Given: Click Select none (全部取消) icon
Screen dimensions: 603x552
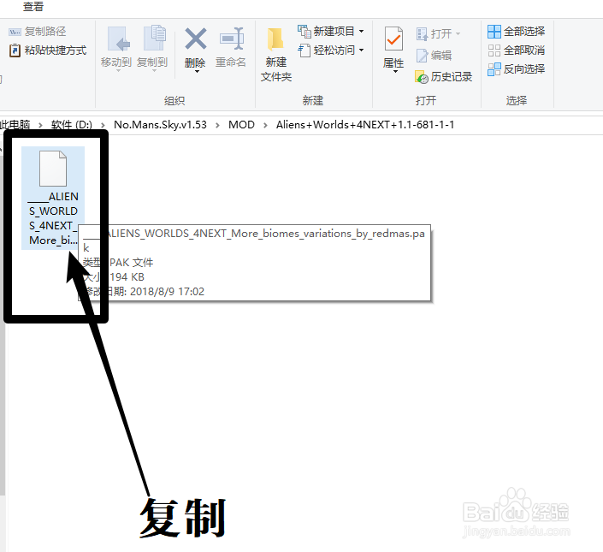Looking at the screenshot, I should (x=494, y=50).
